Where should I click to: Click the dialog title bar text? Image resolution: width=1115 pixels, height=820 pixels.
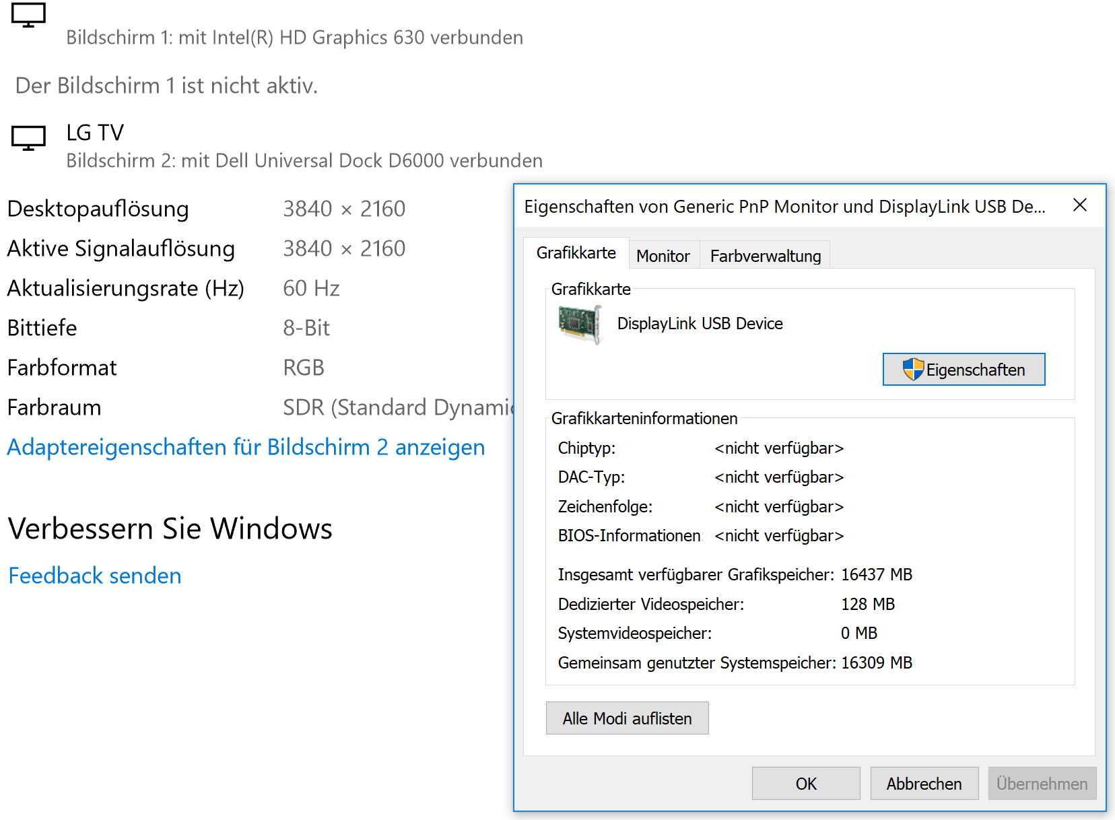tap(785, 207)
